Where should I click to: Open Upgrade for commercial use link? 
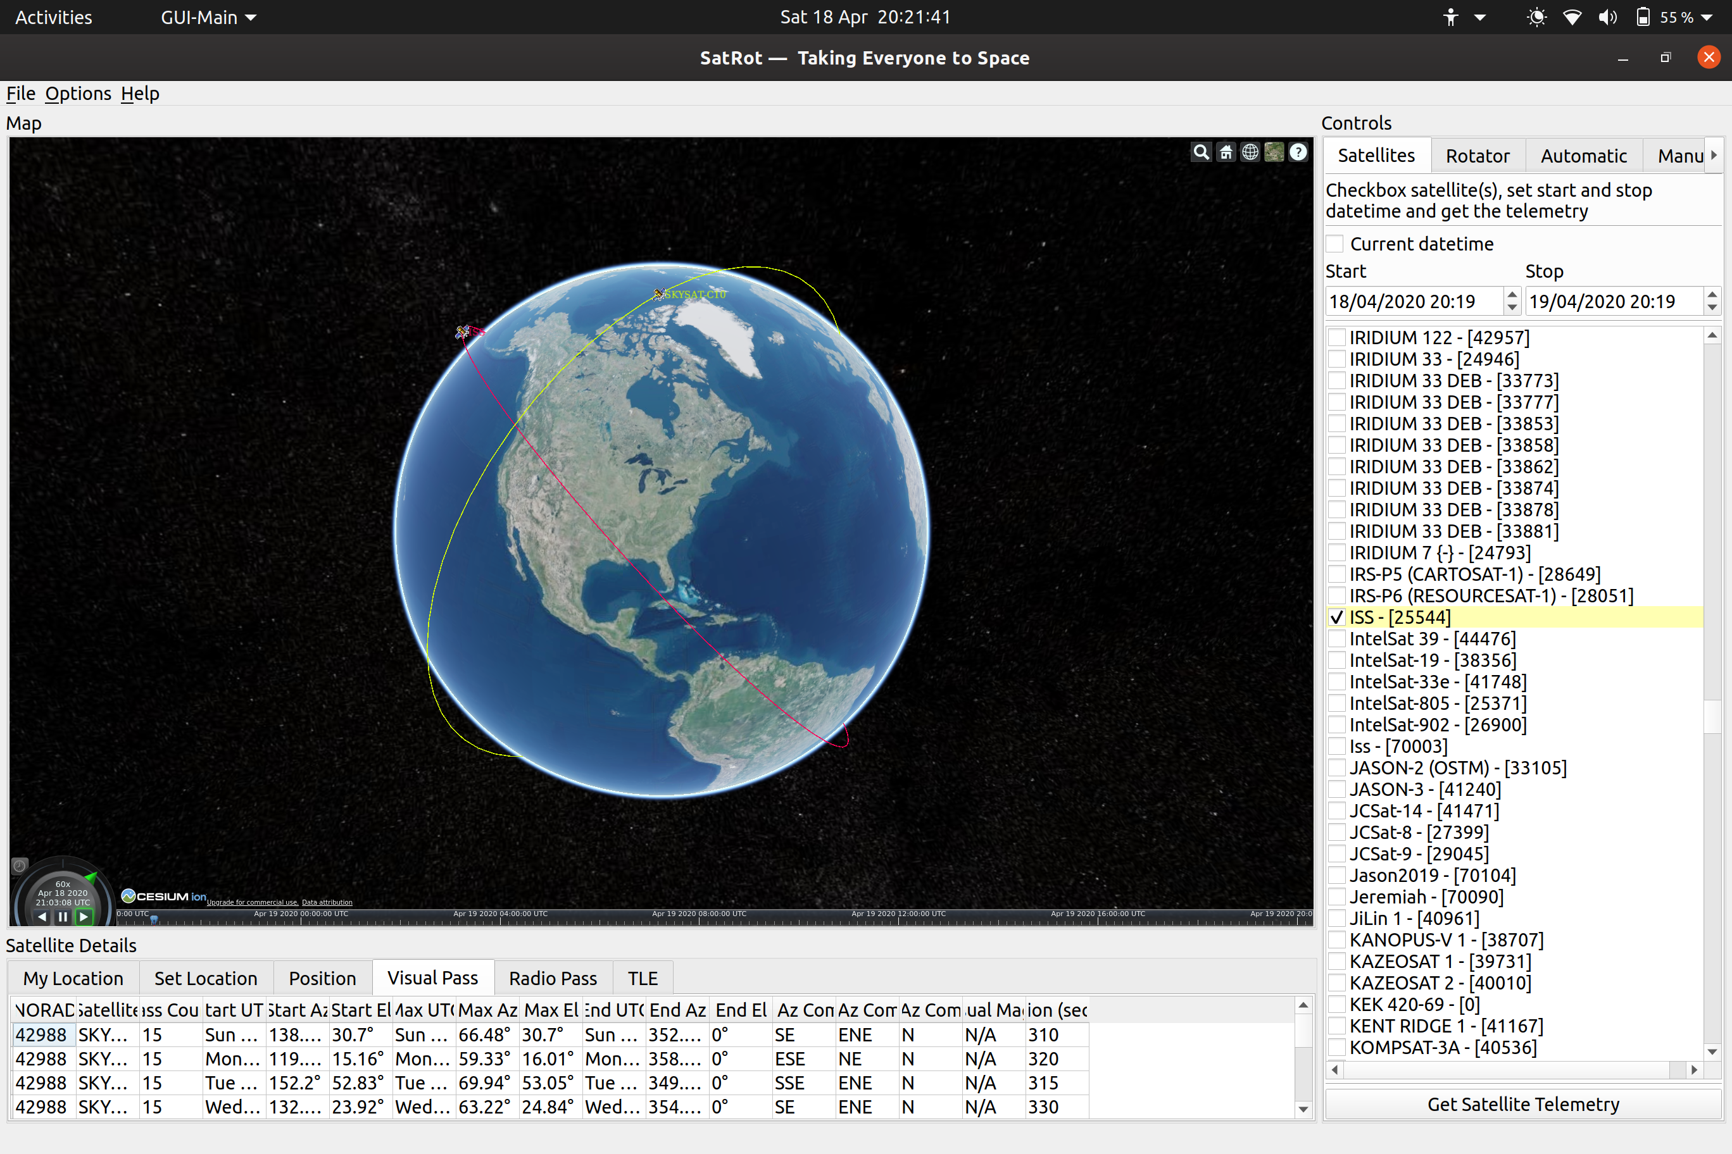pos(253,902)
